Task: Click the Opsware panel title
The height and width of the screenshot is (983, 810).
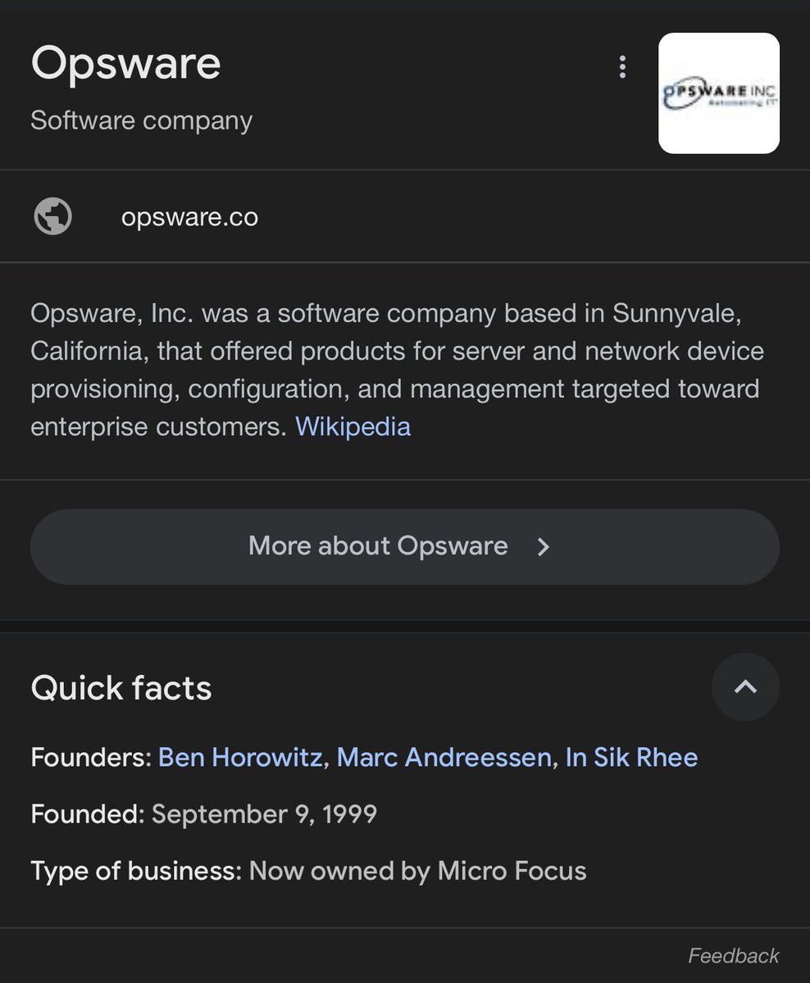Action: point(125,64)
